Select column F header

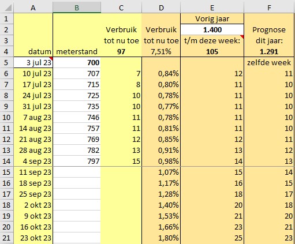(x=269, y=7)
